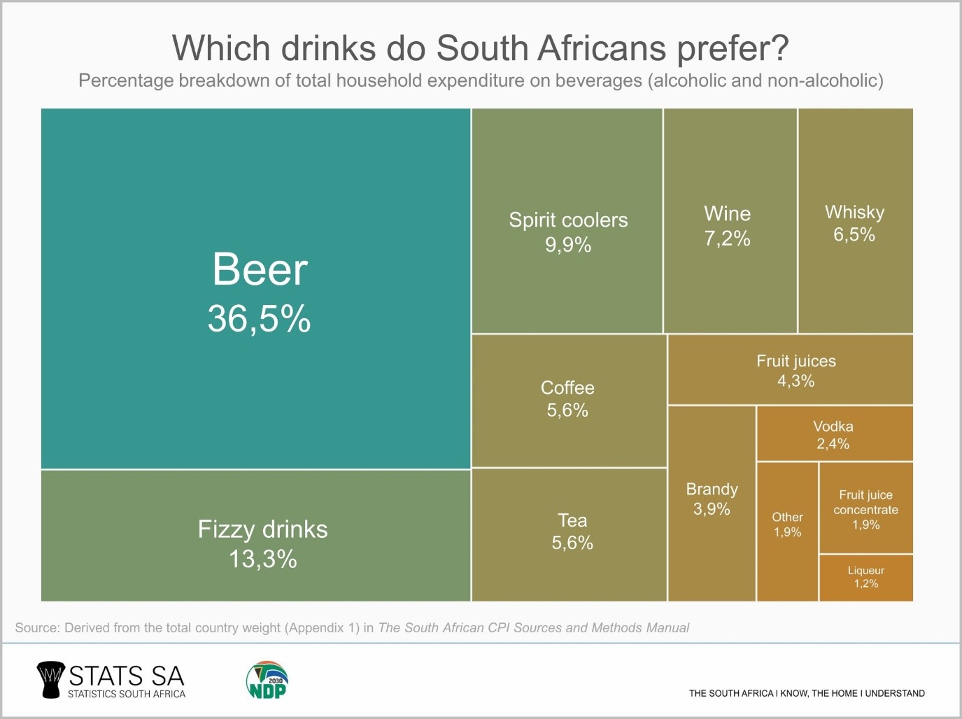The width and height of the screenshot is (962, 719).
Task: Click the STATS SA Statistics South Africa wordmark
Action: 127,681
